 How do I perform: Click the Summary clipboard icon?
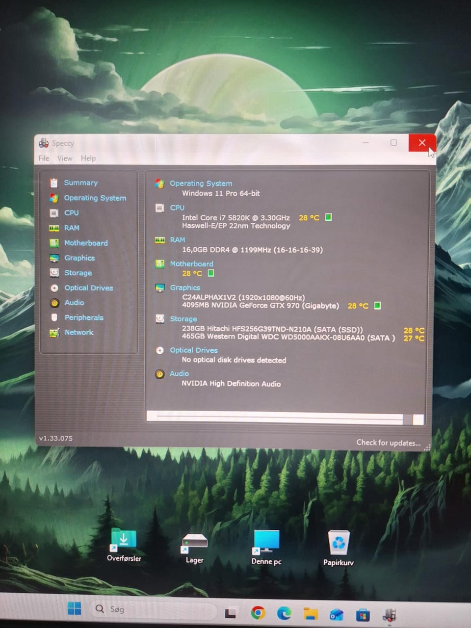54,183
